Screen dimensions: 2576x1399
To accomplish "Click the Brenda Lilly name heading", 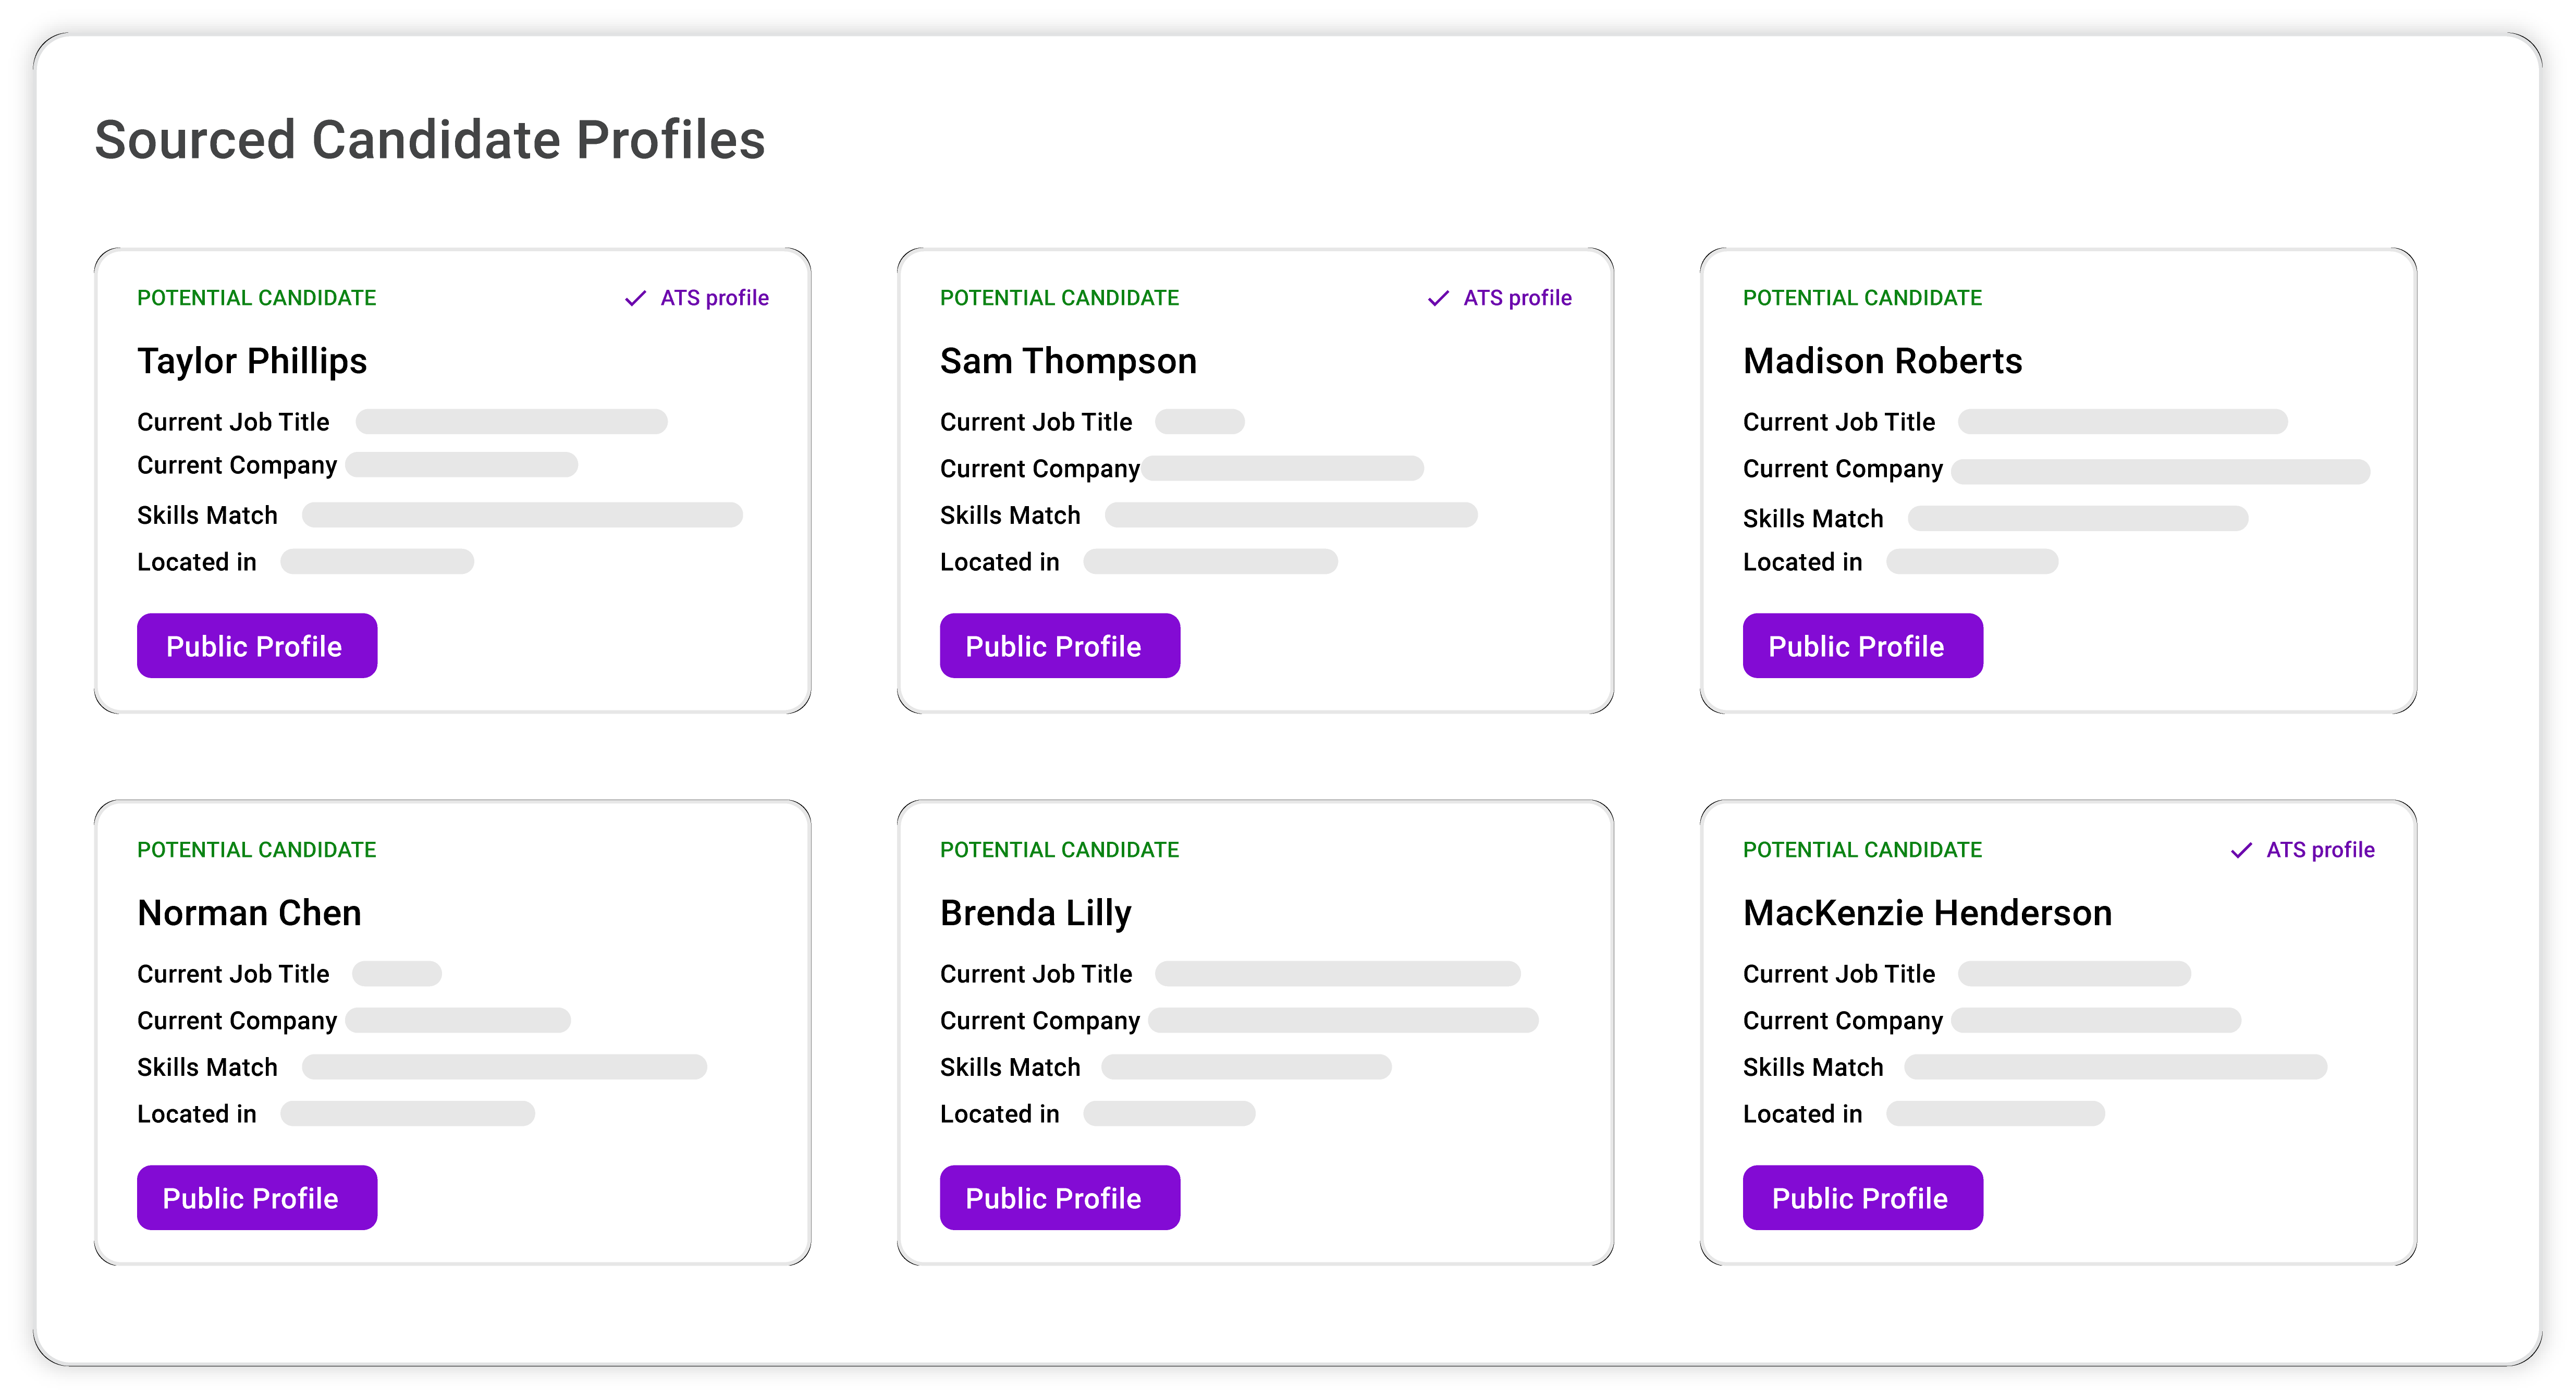I will tap(1035, 913).
